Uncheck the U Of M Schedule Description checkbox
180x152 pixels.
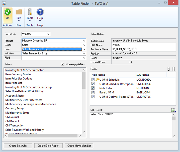coord(93,84)
